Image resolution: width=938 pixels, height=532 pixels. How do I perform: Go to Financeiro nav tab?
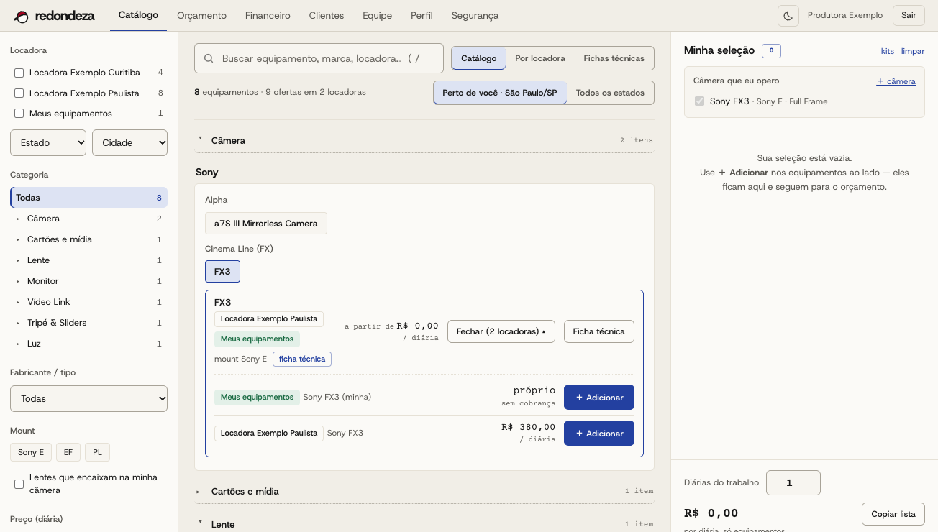point(268,16)
